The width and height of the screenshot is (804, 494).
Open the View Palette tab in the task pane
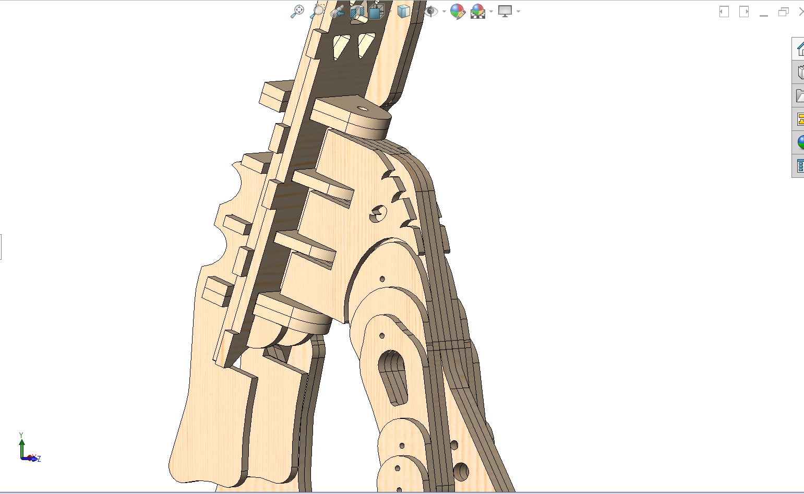[799, 119]
